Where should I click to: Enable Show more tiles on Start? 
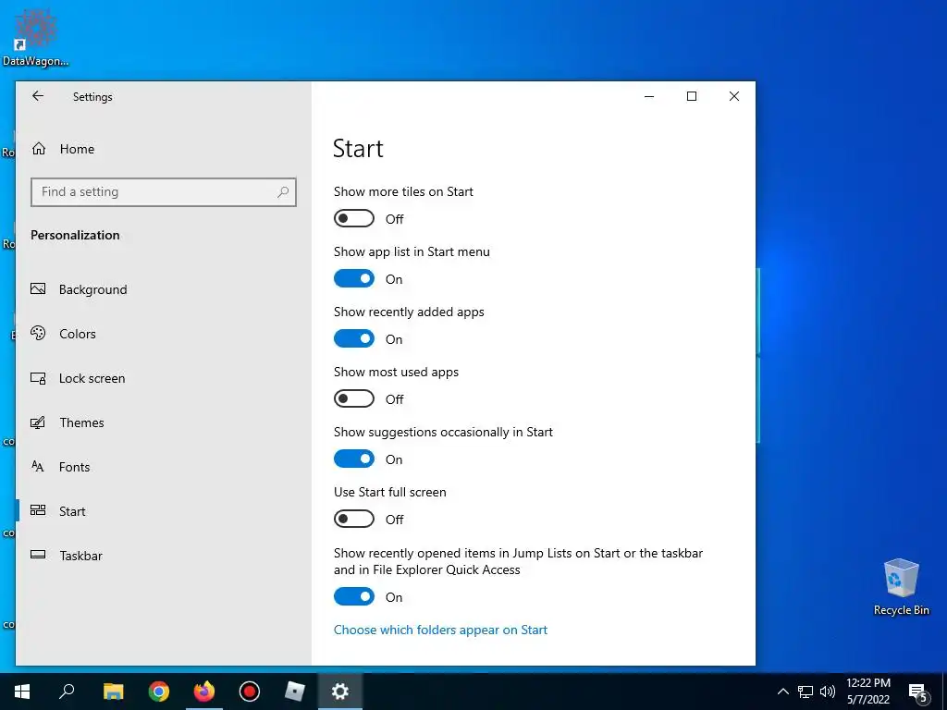tap(354, 218)
